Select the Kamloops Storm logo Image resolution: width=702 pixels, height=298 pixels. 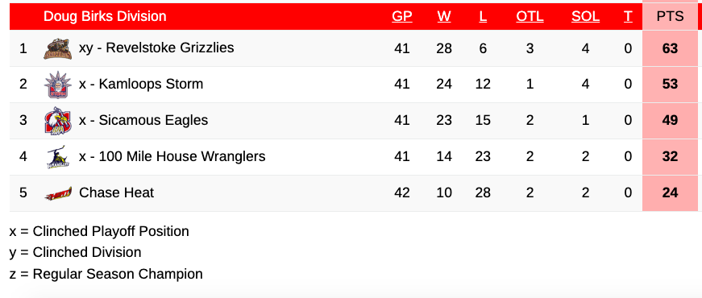(58, 85)
